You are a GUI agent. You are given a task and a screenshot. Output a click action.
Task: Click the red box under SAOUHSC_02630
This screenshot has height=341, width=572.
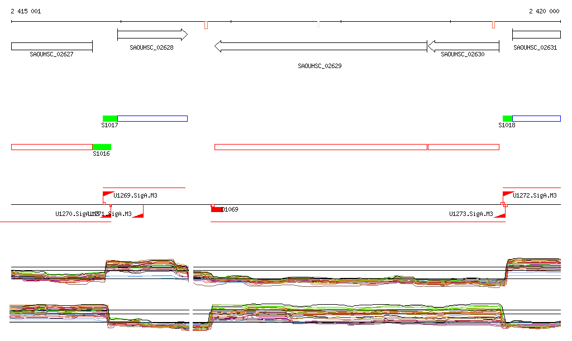463,147
